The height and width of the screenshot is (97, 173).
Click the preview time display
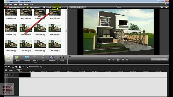[x=159, y=60]
